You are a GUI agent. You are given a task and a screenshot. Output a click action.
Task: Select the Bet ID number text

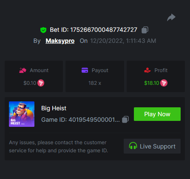(x=104, y=30)
